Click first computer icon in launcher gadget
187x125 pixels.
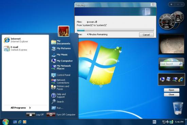pos(162,79)
